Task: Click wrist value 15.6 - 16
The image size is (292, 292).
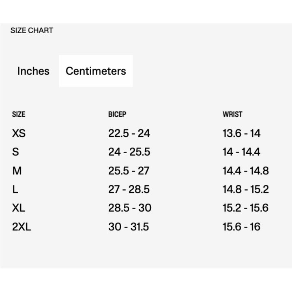Action: point(241,227)
